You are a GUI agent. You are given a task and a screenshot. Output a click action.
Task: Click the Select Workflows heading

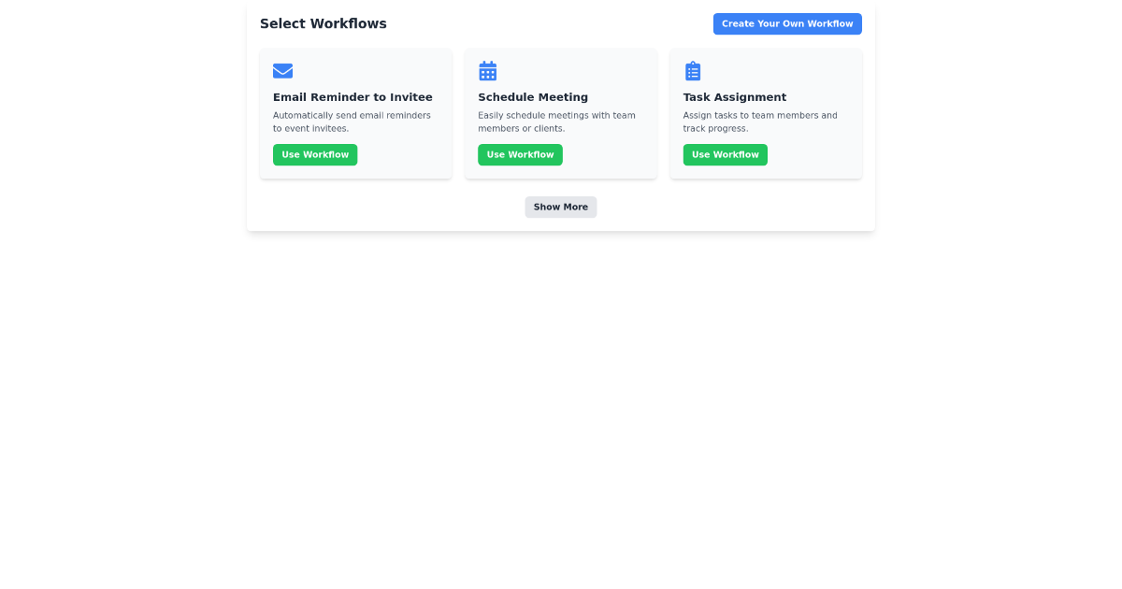(324, 23)
